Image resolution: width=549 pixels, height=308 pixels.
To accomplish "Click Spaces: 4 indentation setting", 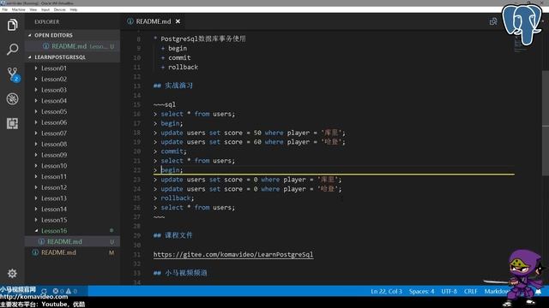I will tap(421, 291).
